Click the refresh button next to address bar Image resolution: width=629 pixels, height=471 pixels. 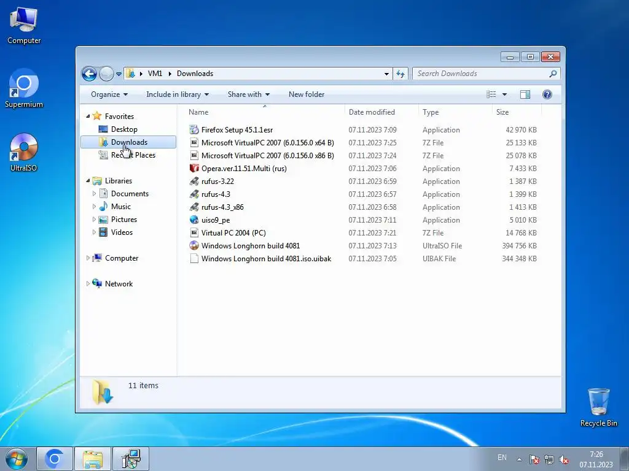tap(400, 74)
